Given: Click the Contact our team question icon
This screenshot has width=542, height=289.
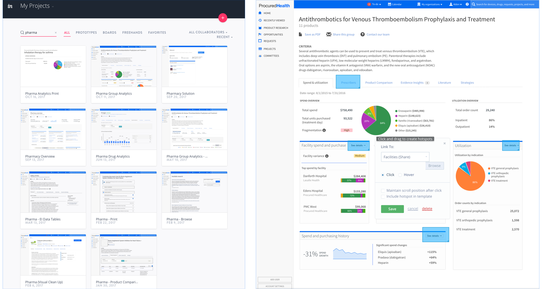Looking at the screenshot, I should coord(362,34).
